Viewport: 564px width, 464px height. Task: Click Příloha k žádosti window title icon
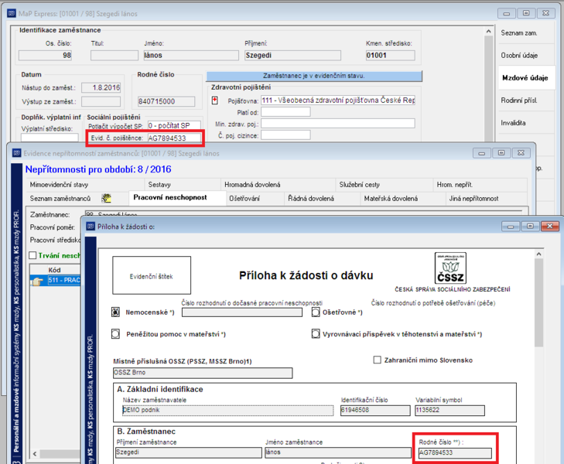pyautogui.click(x=91, y=227)
